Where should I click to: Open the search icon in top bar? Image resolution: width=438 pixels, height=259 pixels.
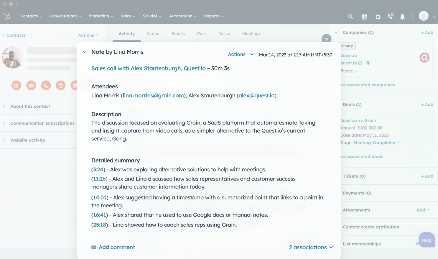350,17
